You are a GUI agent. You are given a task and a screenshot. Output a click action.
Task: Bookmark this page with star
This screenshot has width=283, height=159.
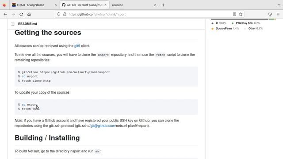tap(241, 14)
